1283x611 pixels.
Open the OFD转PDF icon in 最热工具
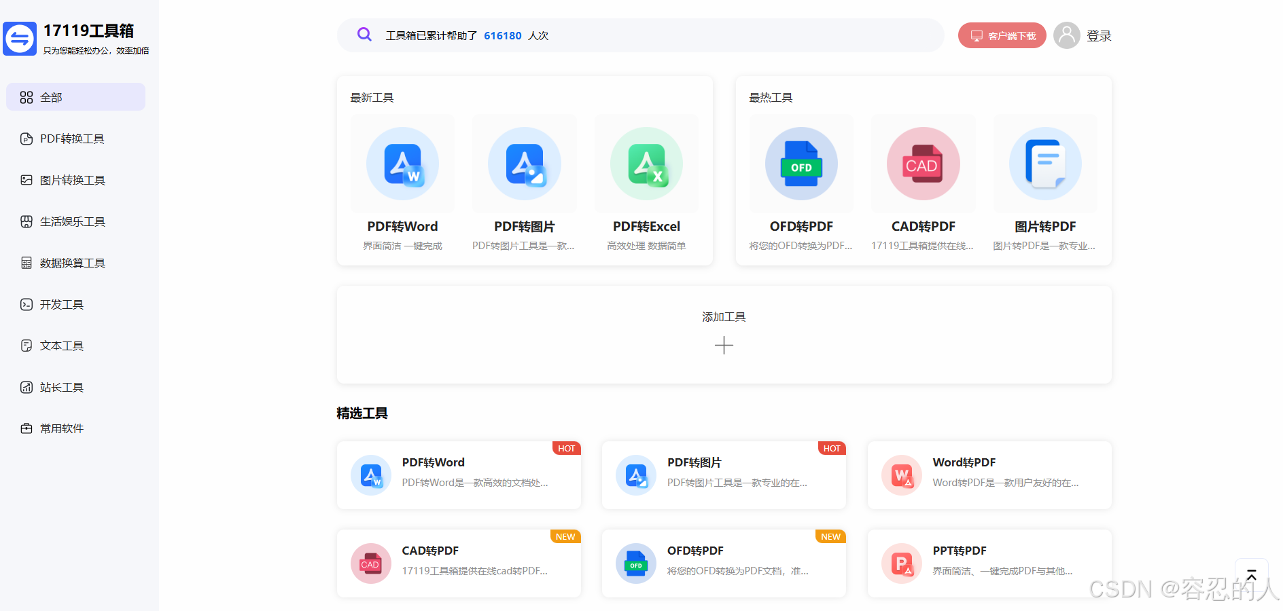(x=801, y=164)
